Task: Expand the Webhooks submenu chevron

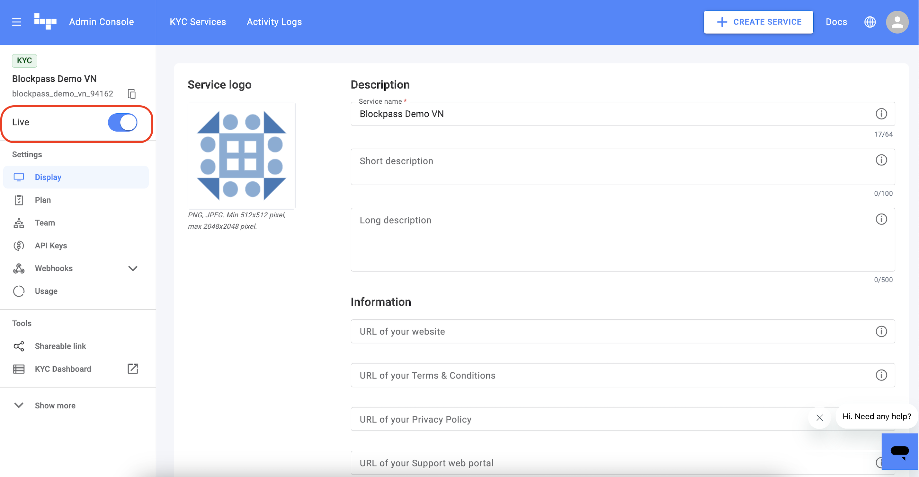Action: tap(133, 268)
